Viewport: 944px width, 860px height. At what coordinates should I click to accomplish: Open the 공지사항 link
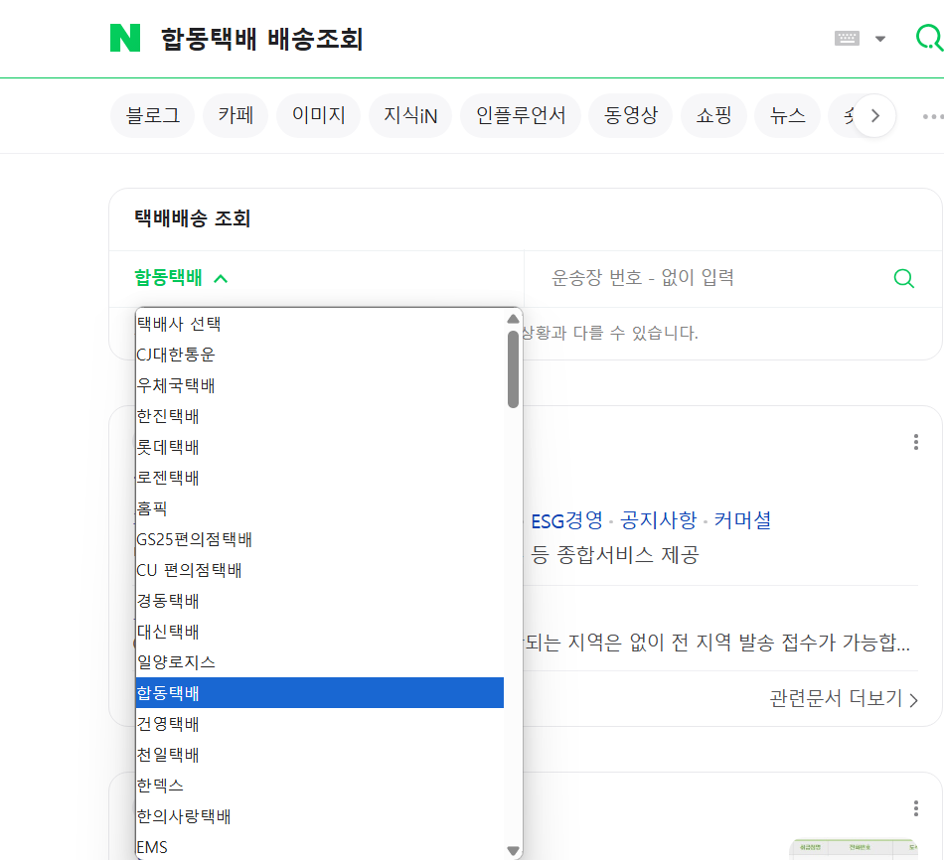658,520
